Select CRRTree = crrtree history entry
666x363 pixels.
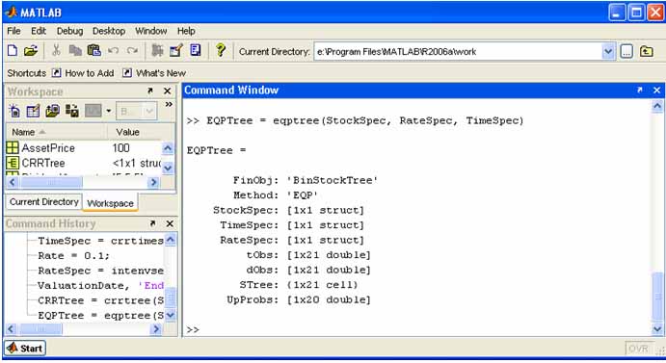pyautogui.click(x=100, y=300)
